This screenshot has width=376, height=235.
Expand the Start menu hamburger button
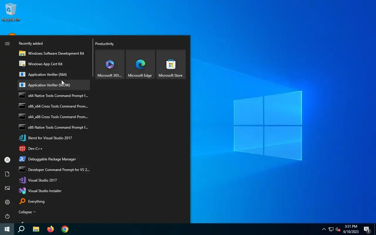pyautogui.click(x=7, y=43)
